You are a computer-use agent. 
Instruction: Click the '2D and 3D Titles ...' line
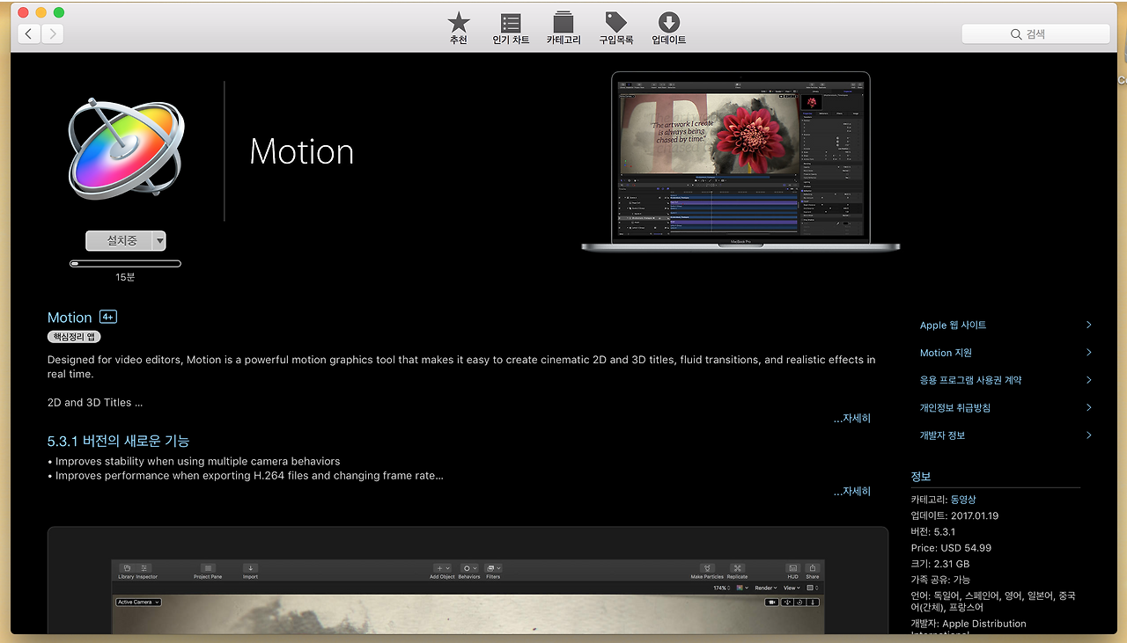pos(95,403)
